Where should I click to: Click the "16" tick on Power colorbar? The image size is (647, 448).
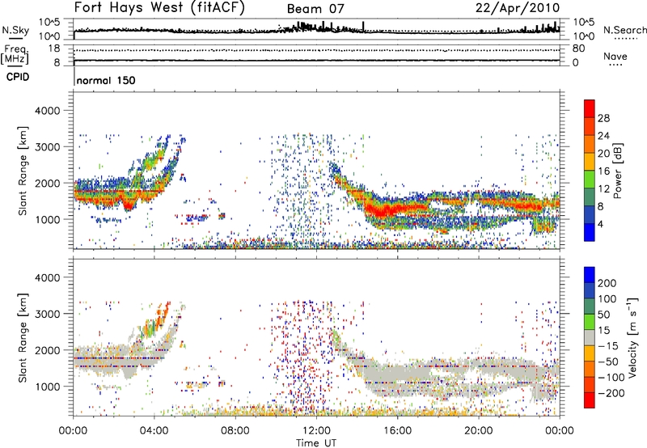[x=603, y=171]
